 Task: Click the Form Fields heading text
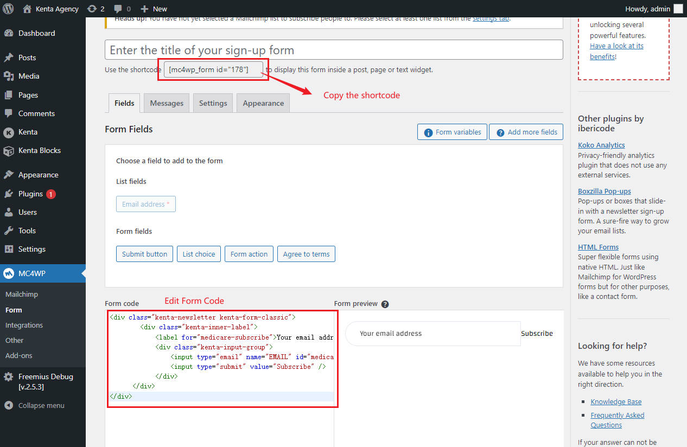tap(129, 129)
